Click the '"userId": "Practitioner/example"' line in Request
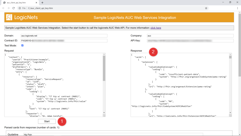 pyautogui.click(x=31, y=60)
